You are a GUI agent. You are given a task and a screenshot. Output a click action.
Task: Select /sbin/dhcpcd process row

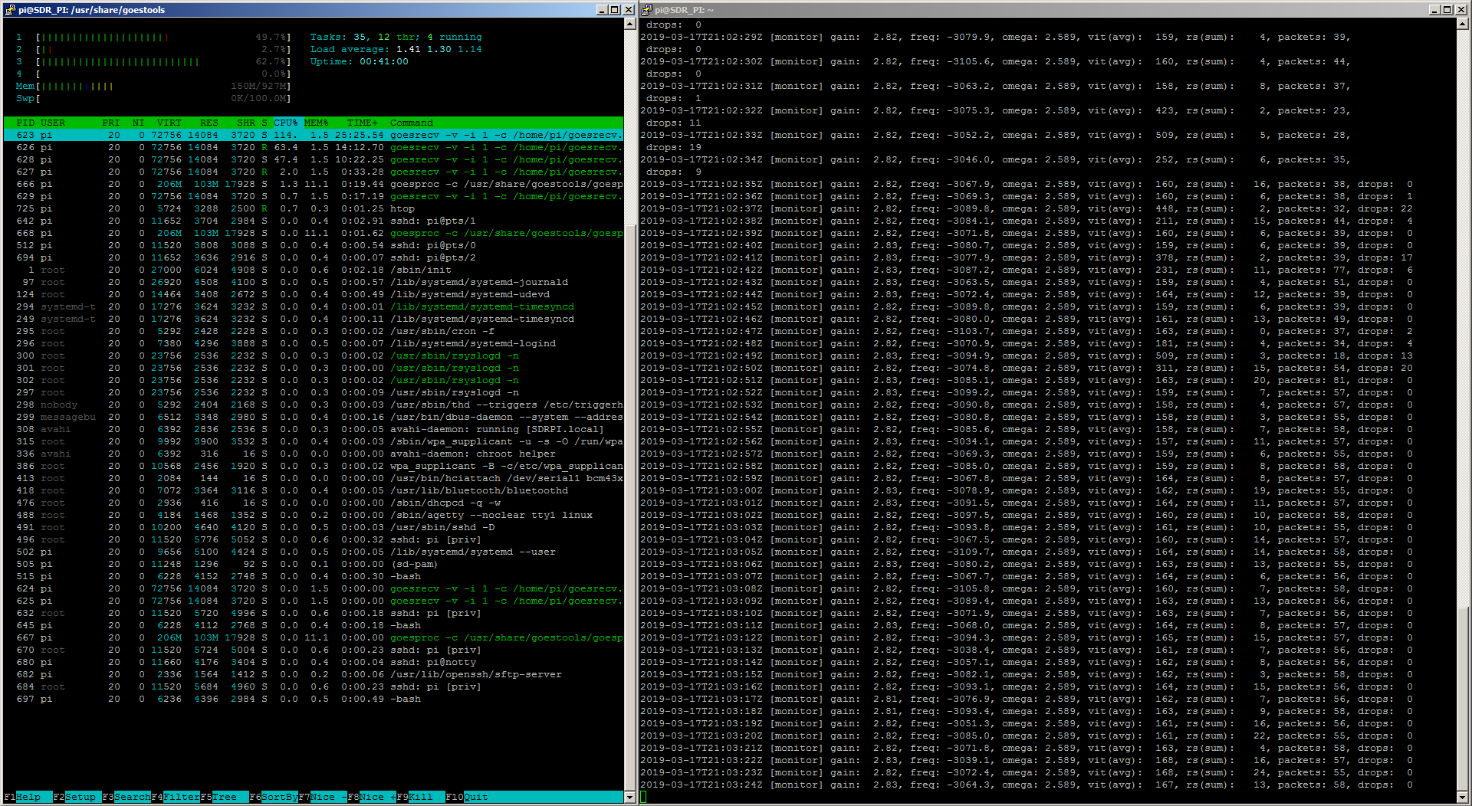[314, 503]
